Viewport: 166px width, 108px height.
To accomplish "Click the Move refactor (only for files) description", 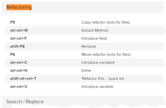I will tap(106, 55).
